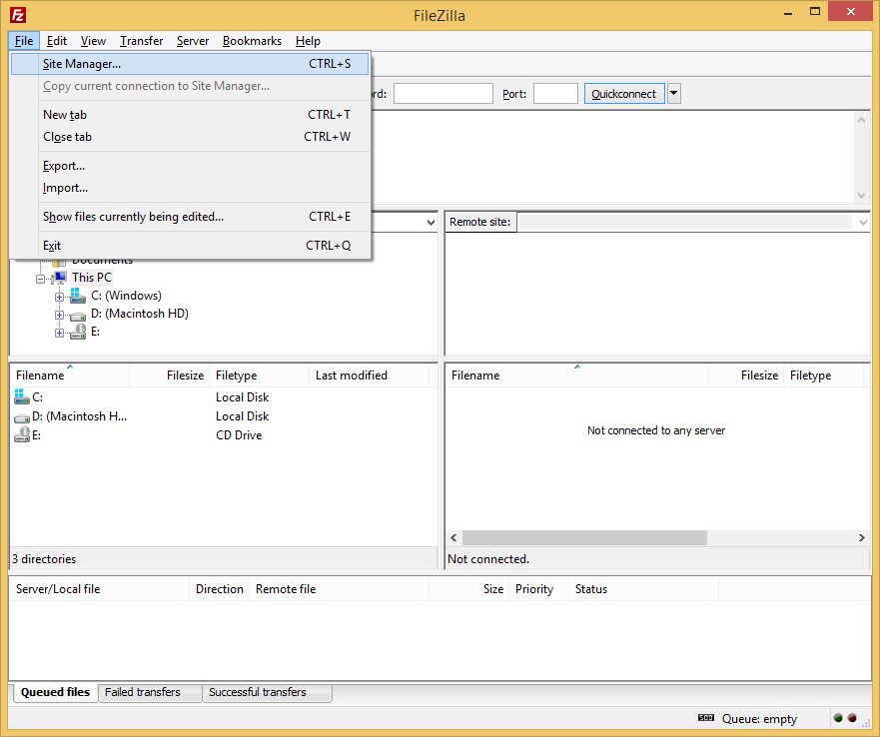Viewport: 880px width, 737px height.
Task: Select the D: drive icon in local file list
Action: [x=21, y=418]
